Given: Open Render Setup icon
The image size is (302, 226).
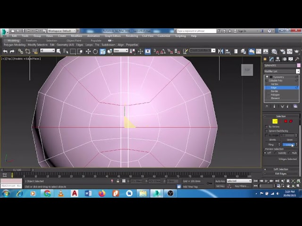Looking at the screenshot, I should tap(283, 51).
